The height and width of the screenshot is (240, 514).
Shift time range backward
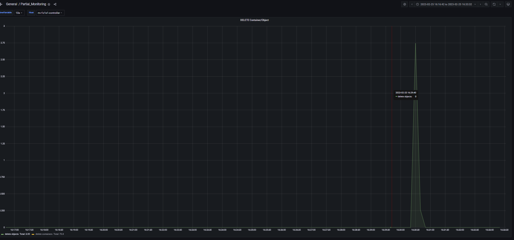pos(412,4)
